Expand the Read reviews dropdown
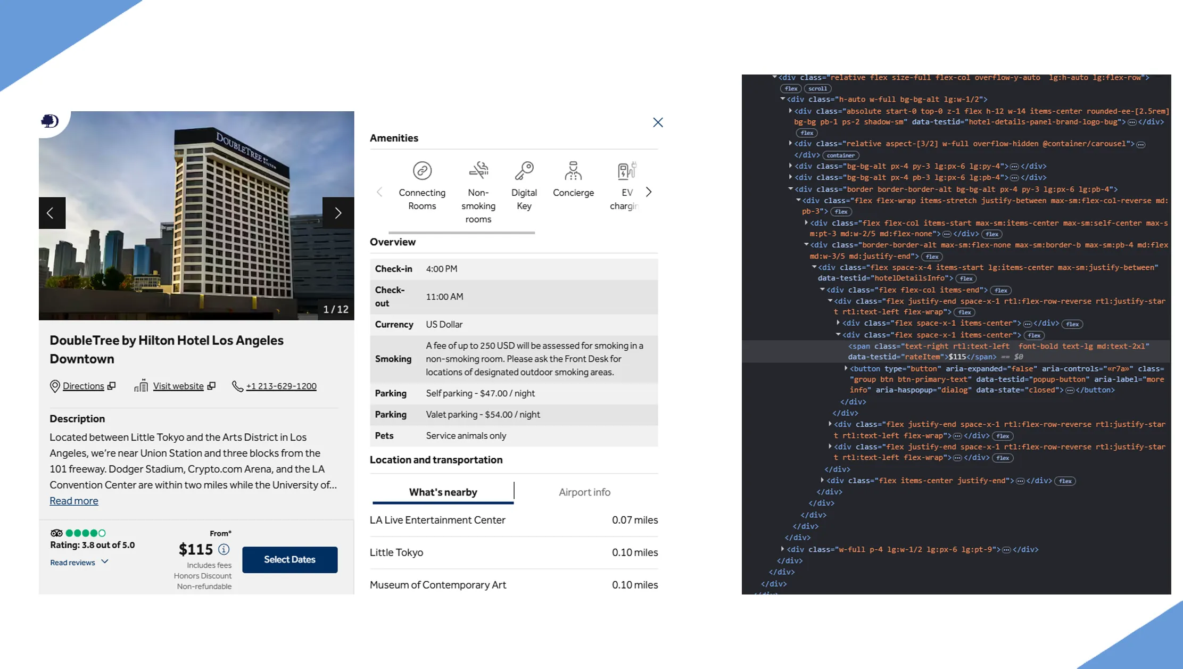 pyautogui.click(x=79, y=562)
